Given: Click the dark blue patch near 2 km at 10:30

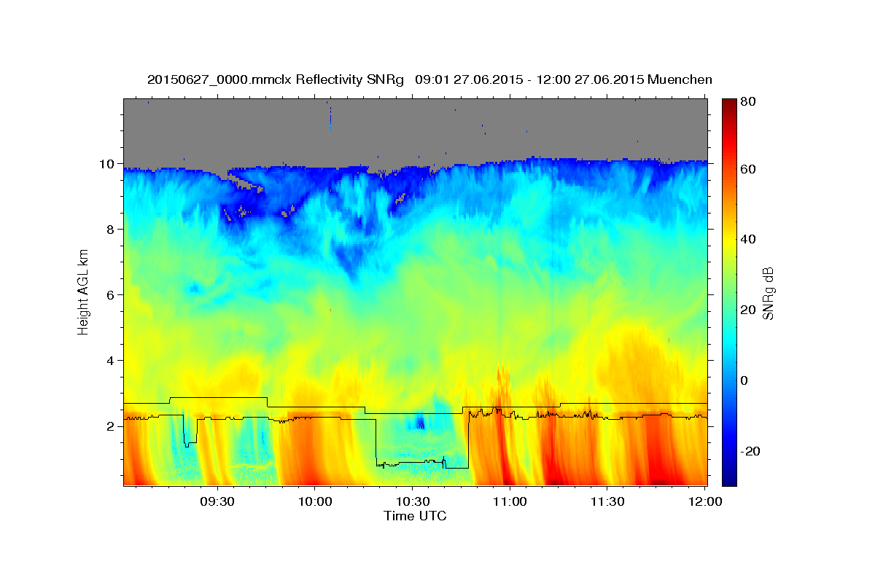Looking at the screenshot, I should pyautogui.click(x=419, y=422).
